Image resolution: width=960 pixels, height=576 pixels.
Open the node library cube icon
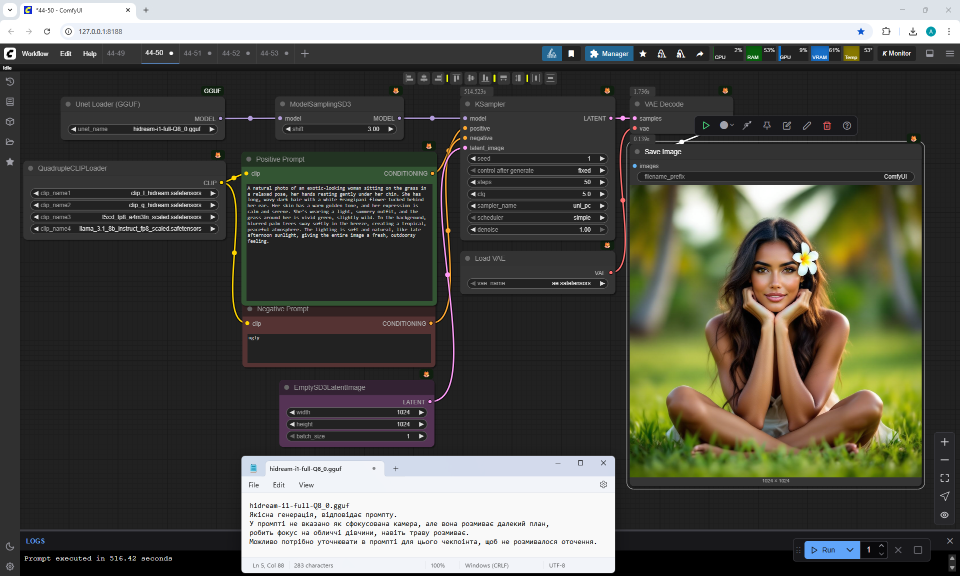[x=9, y=122]
